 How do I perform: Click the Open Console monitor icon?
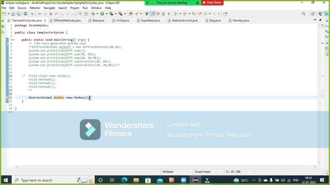coord(25,14)
